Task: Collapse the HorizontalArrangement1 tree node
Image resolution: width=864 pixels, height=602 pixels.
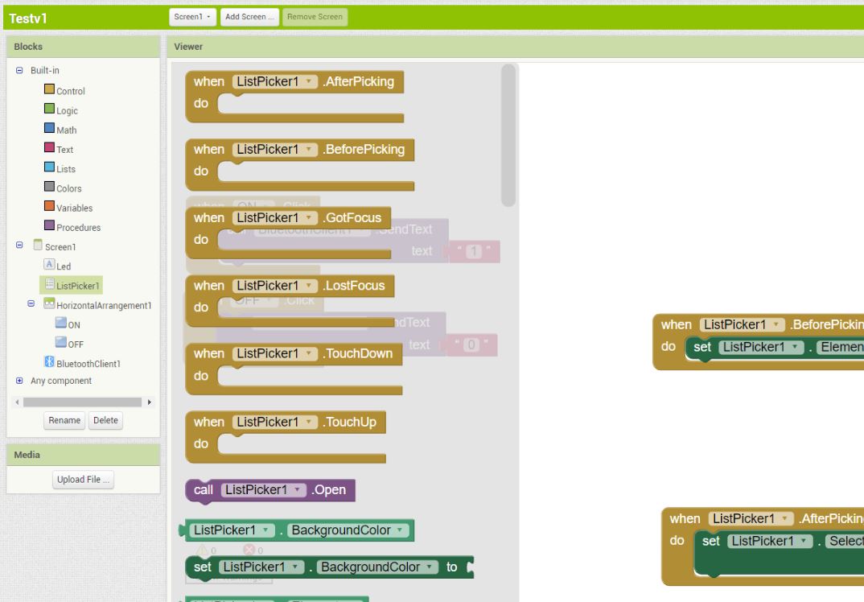Action: pyautogui.click(x=31, y=303)
